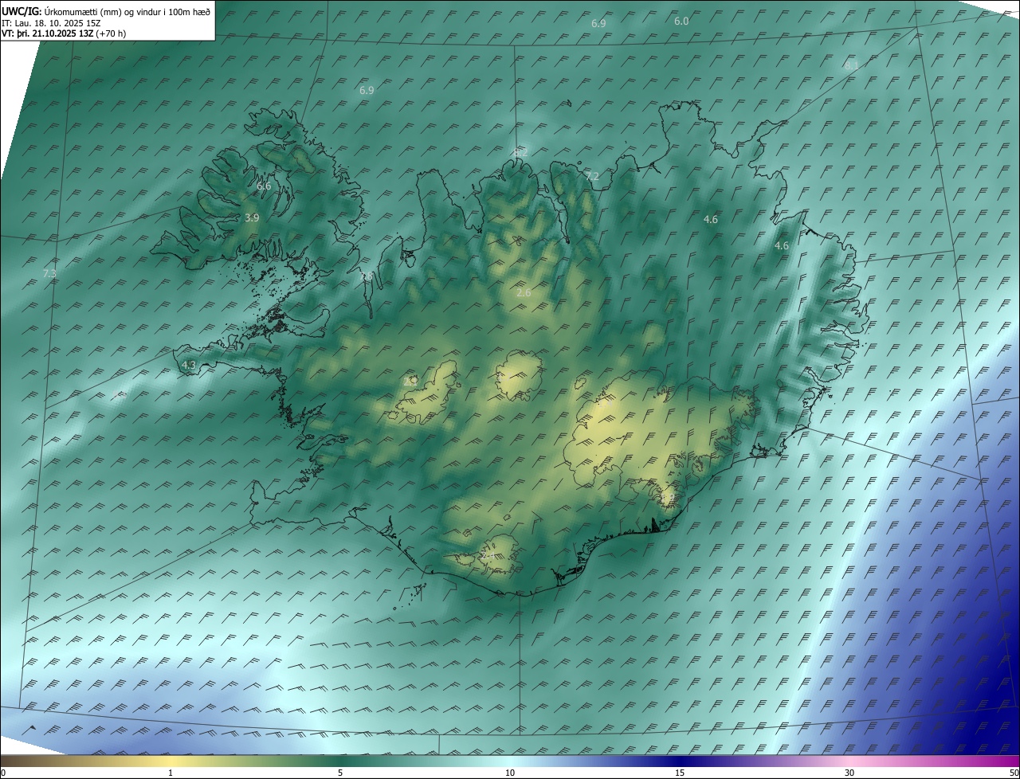Click the title "Úrkomumætti (mm) og vindur í 100m hæð"
Image resolution: width=1020 pixels, height=779 pixels.
click(127, 11)
